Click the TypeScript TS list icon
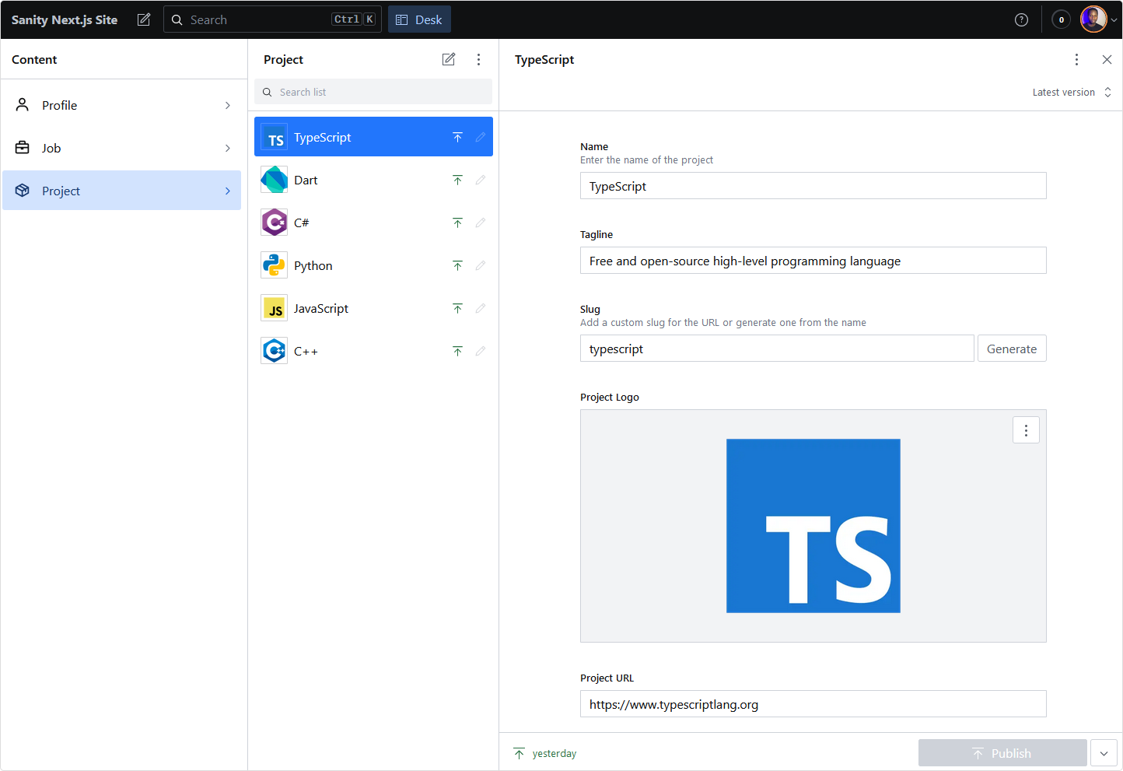 tap(274, 137)
